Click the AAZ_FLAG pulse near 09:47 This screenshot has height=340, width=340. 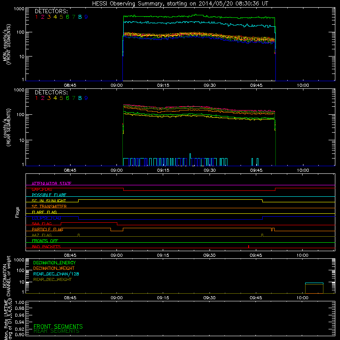coord(262,235)
